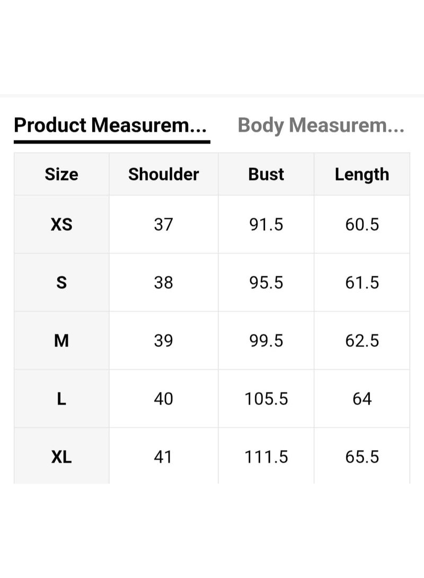Switch to the Product Measurements tab
424x578 pixels.
[x=110, y=126]
